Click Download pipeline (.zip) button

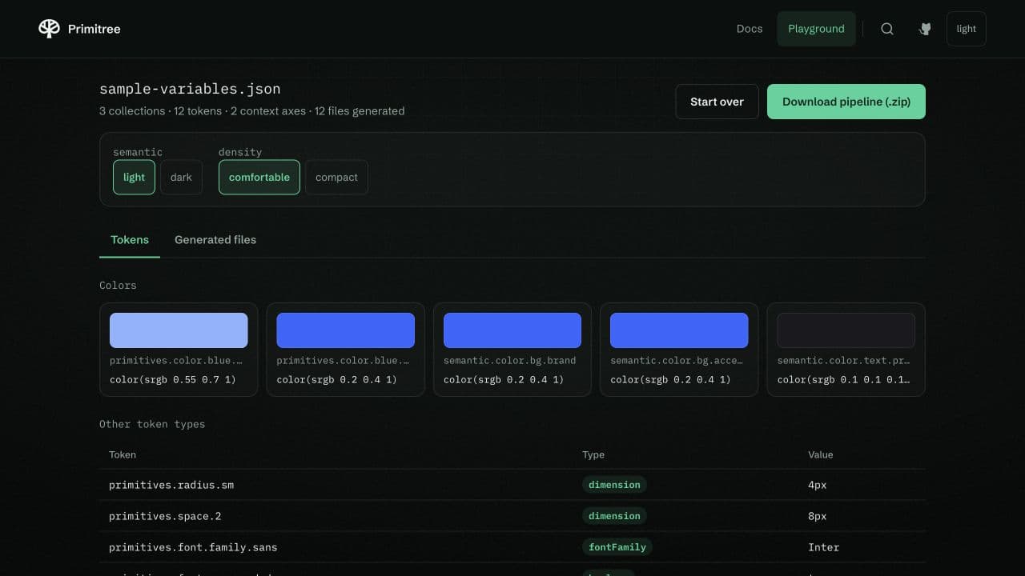click(846, 102)
